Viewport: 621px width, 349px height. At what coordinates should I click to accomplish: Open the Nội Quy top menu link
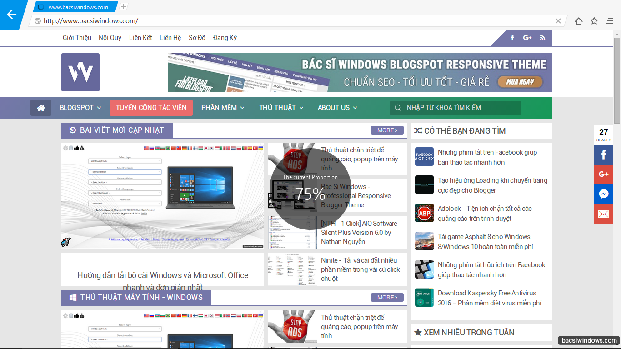(110, 38)
